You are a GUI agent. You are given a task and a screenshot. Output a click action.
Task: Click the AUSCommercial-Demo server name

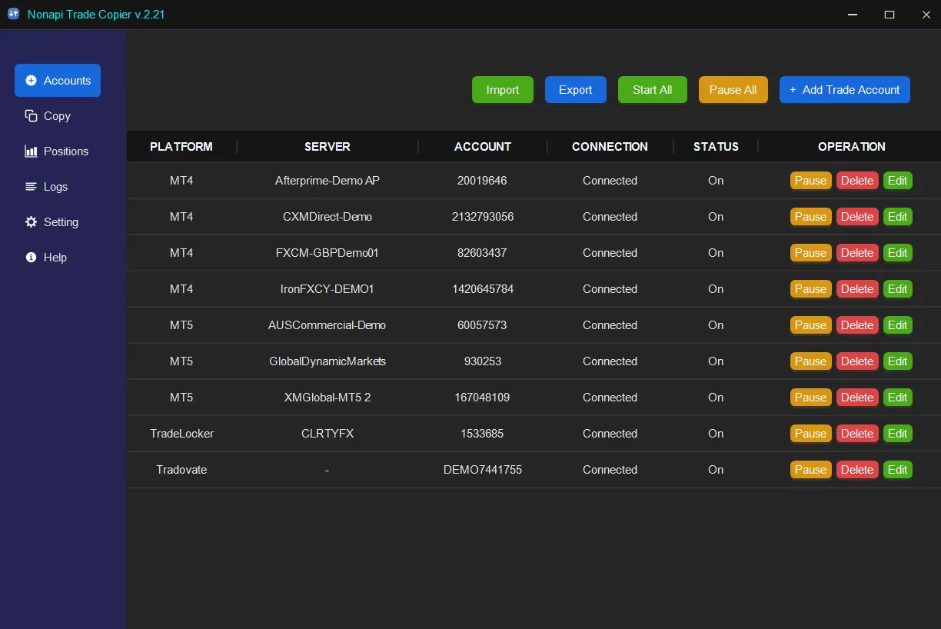328,325
